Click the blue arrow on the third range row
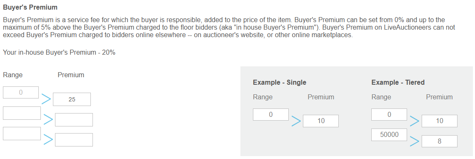The image size is (475, 159). (x=48, y=139)
